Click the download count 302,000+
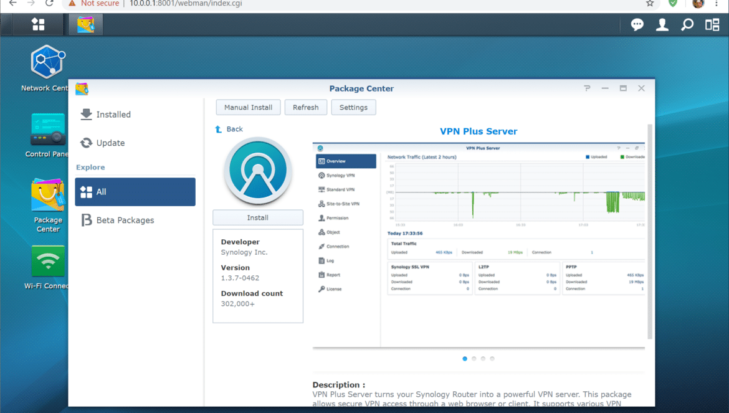This screenshot has height=413, width=729. coord(237,304)
